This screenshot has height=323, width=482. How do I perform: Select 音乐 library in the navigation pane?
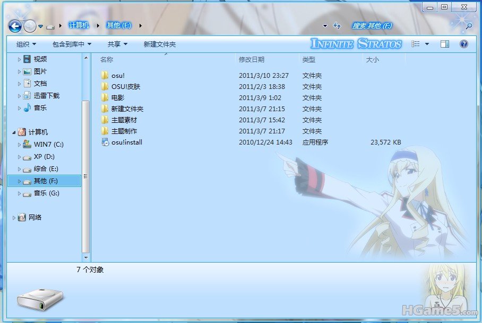coord(40,108)
